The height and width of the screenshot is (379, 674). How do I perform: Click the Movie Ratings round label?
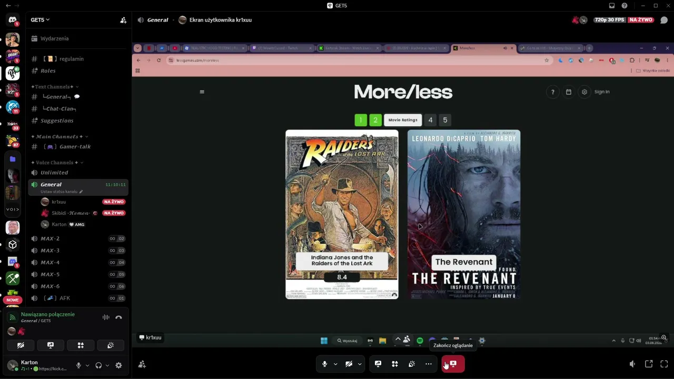click(403, 120)
